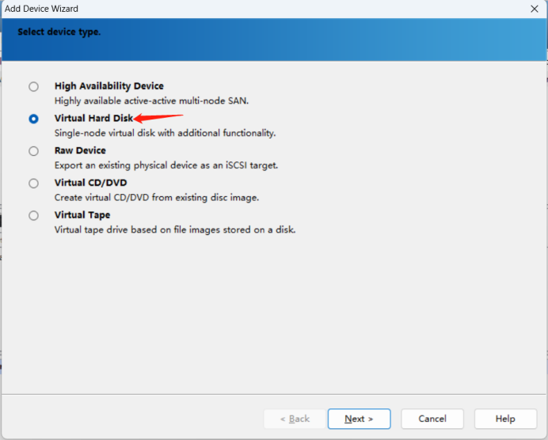
Task: Click the disabled Back button
Action: [x=295, y=419]
